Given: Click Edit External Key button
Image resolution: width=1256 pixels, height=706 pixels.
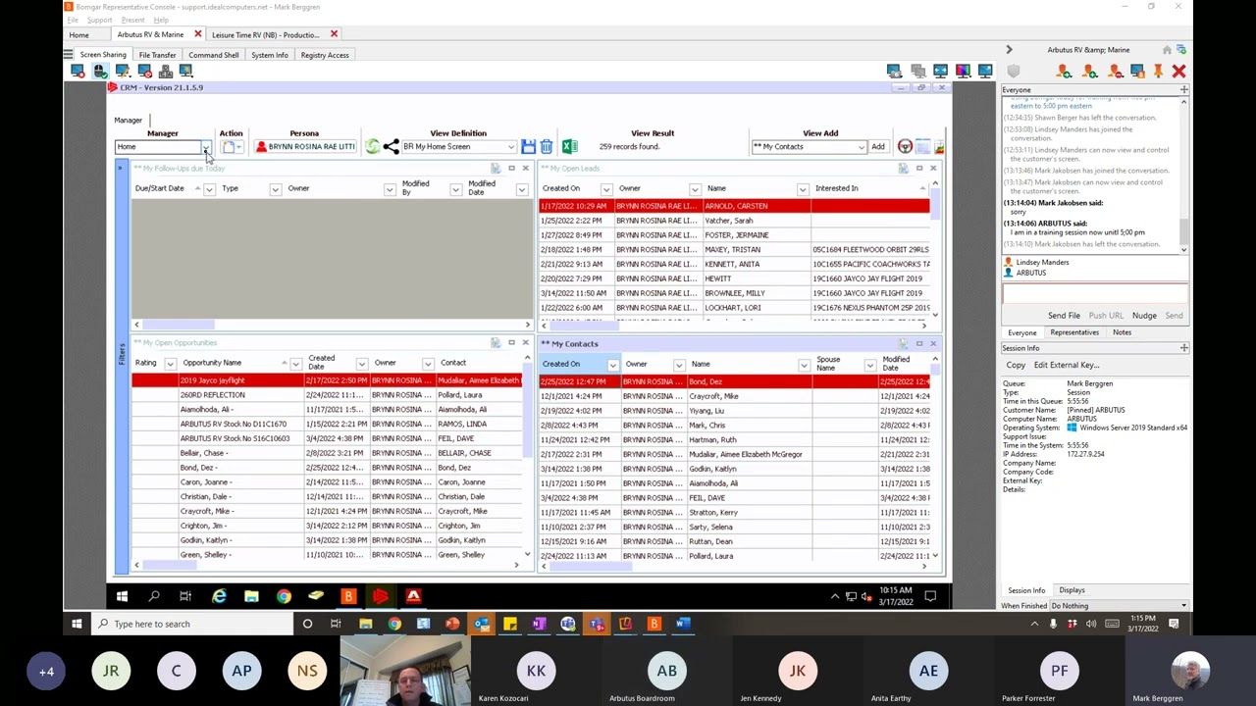Looking at the screenshot, I should [1067, 365].
